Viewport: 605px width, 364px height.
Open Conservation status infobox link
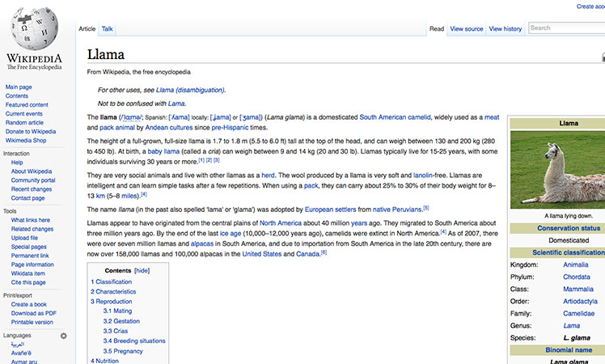(x=569, y=228)
